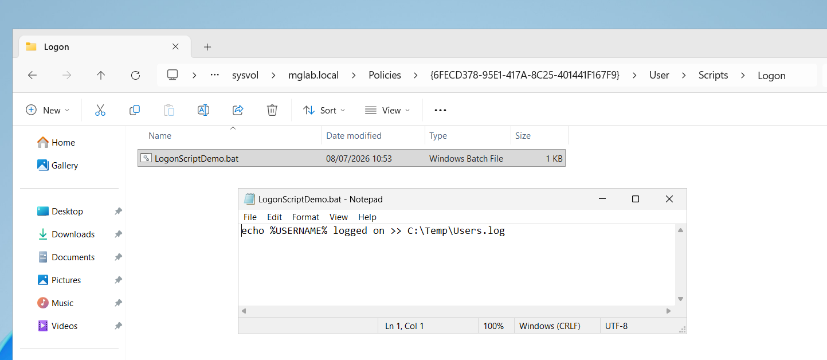Refresh the Logon folder view
The height and width of the screenshot is (360, 827).
coord(135,75)
